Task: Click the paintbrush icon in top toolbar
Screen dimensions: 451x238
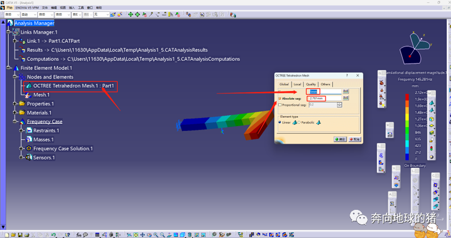Action: pyautogui.click(x=113, y=15)
